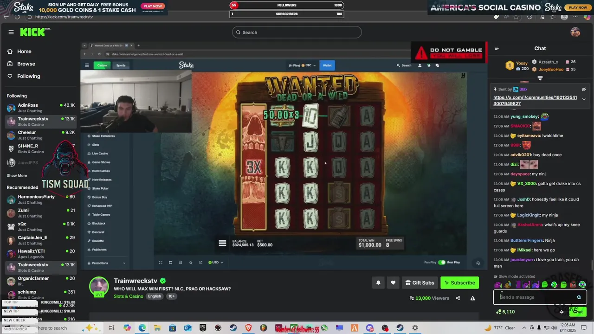Click the Stake Wallet button
This screenshot has width=594, height=334.
327,65
